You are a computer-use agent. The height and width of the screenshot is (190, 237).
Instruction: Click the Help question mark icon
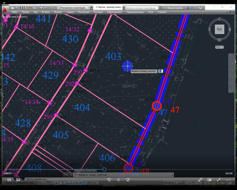[200, 8]
